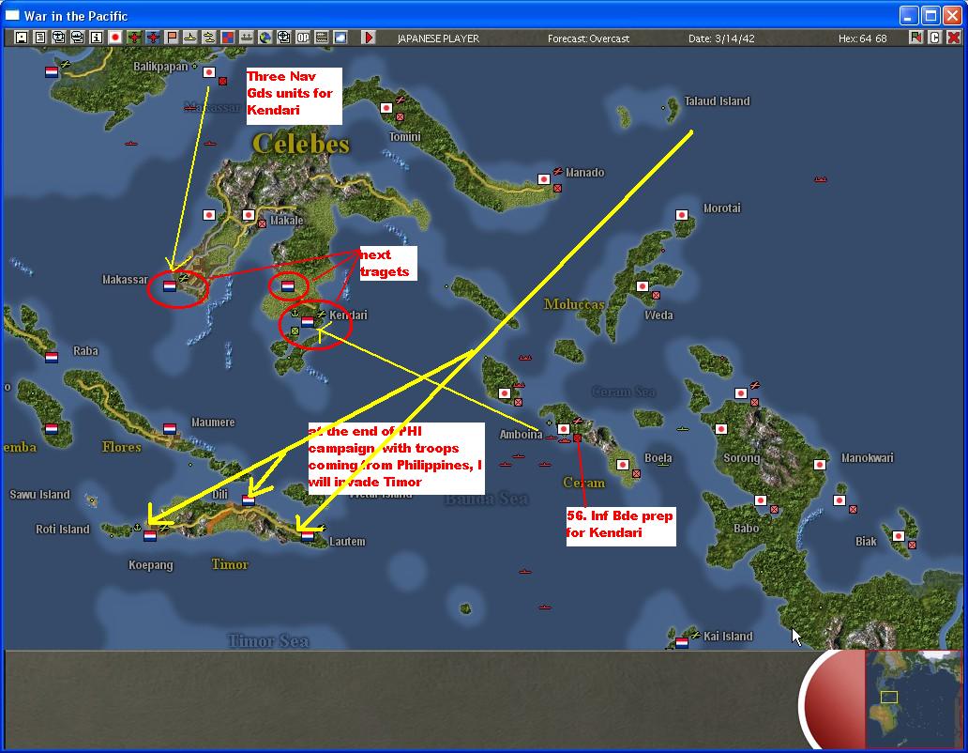The width and height of the screenshot is (968, 753).
Task: Click the Dutch flag marker at Koepang
Action: coord(150,533)
